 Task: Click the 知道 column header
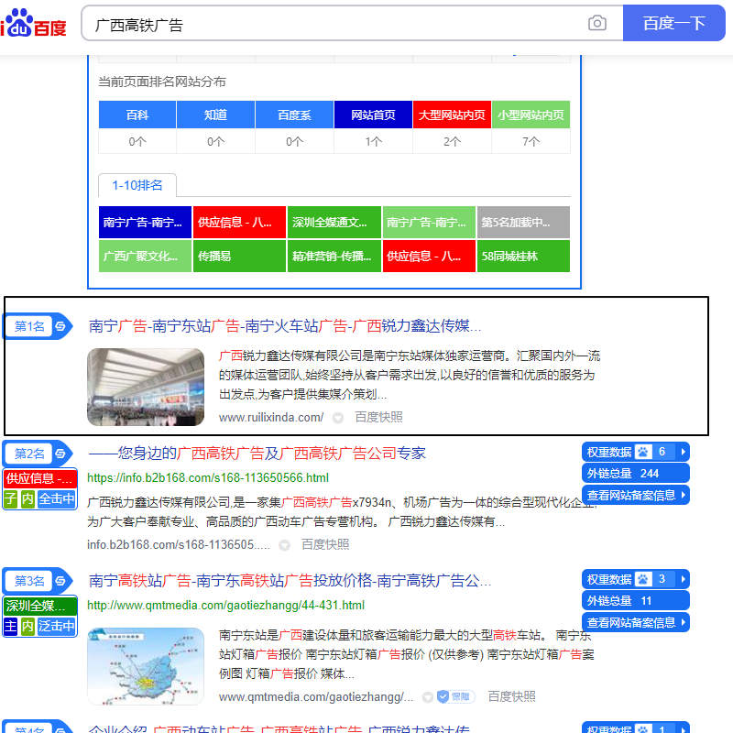pos(215,115)
